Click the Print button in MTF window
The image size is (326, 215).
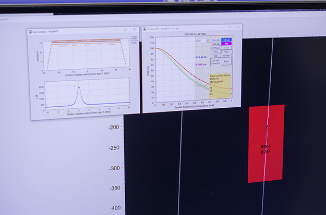point(215,52)
